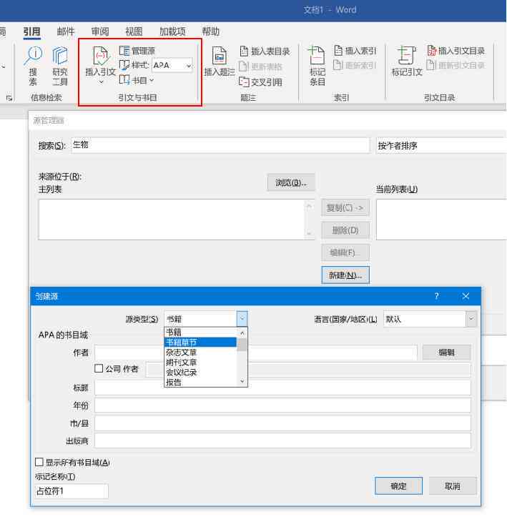The image size is (507, 522).
Task: Open the 源类型 dropdown arrow
Action: click(242, 319)
